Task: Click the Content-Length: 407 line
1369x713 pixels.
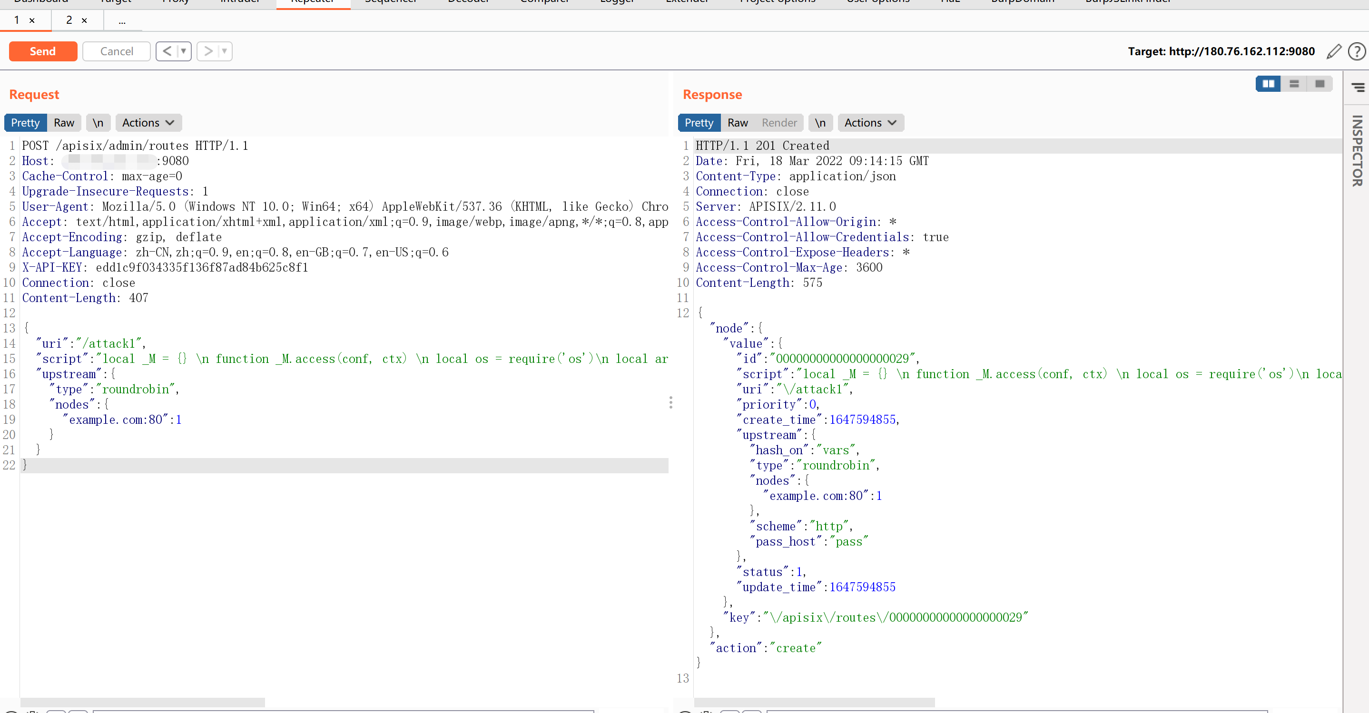Action: 85,298
